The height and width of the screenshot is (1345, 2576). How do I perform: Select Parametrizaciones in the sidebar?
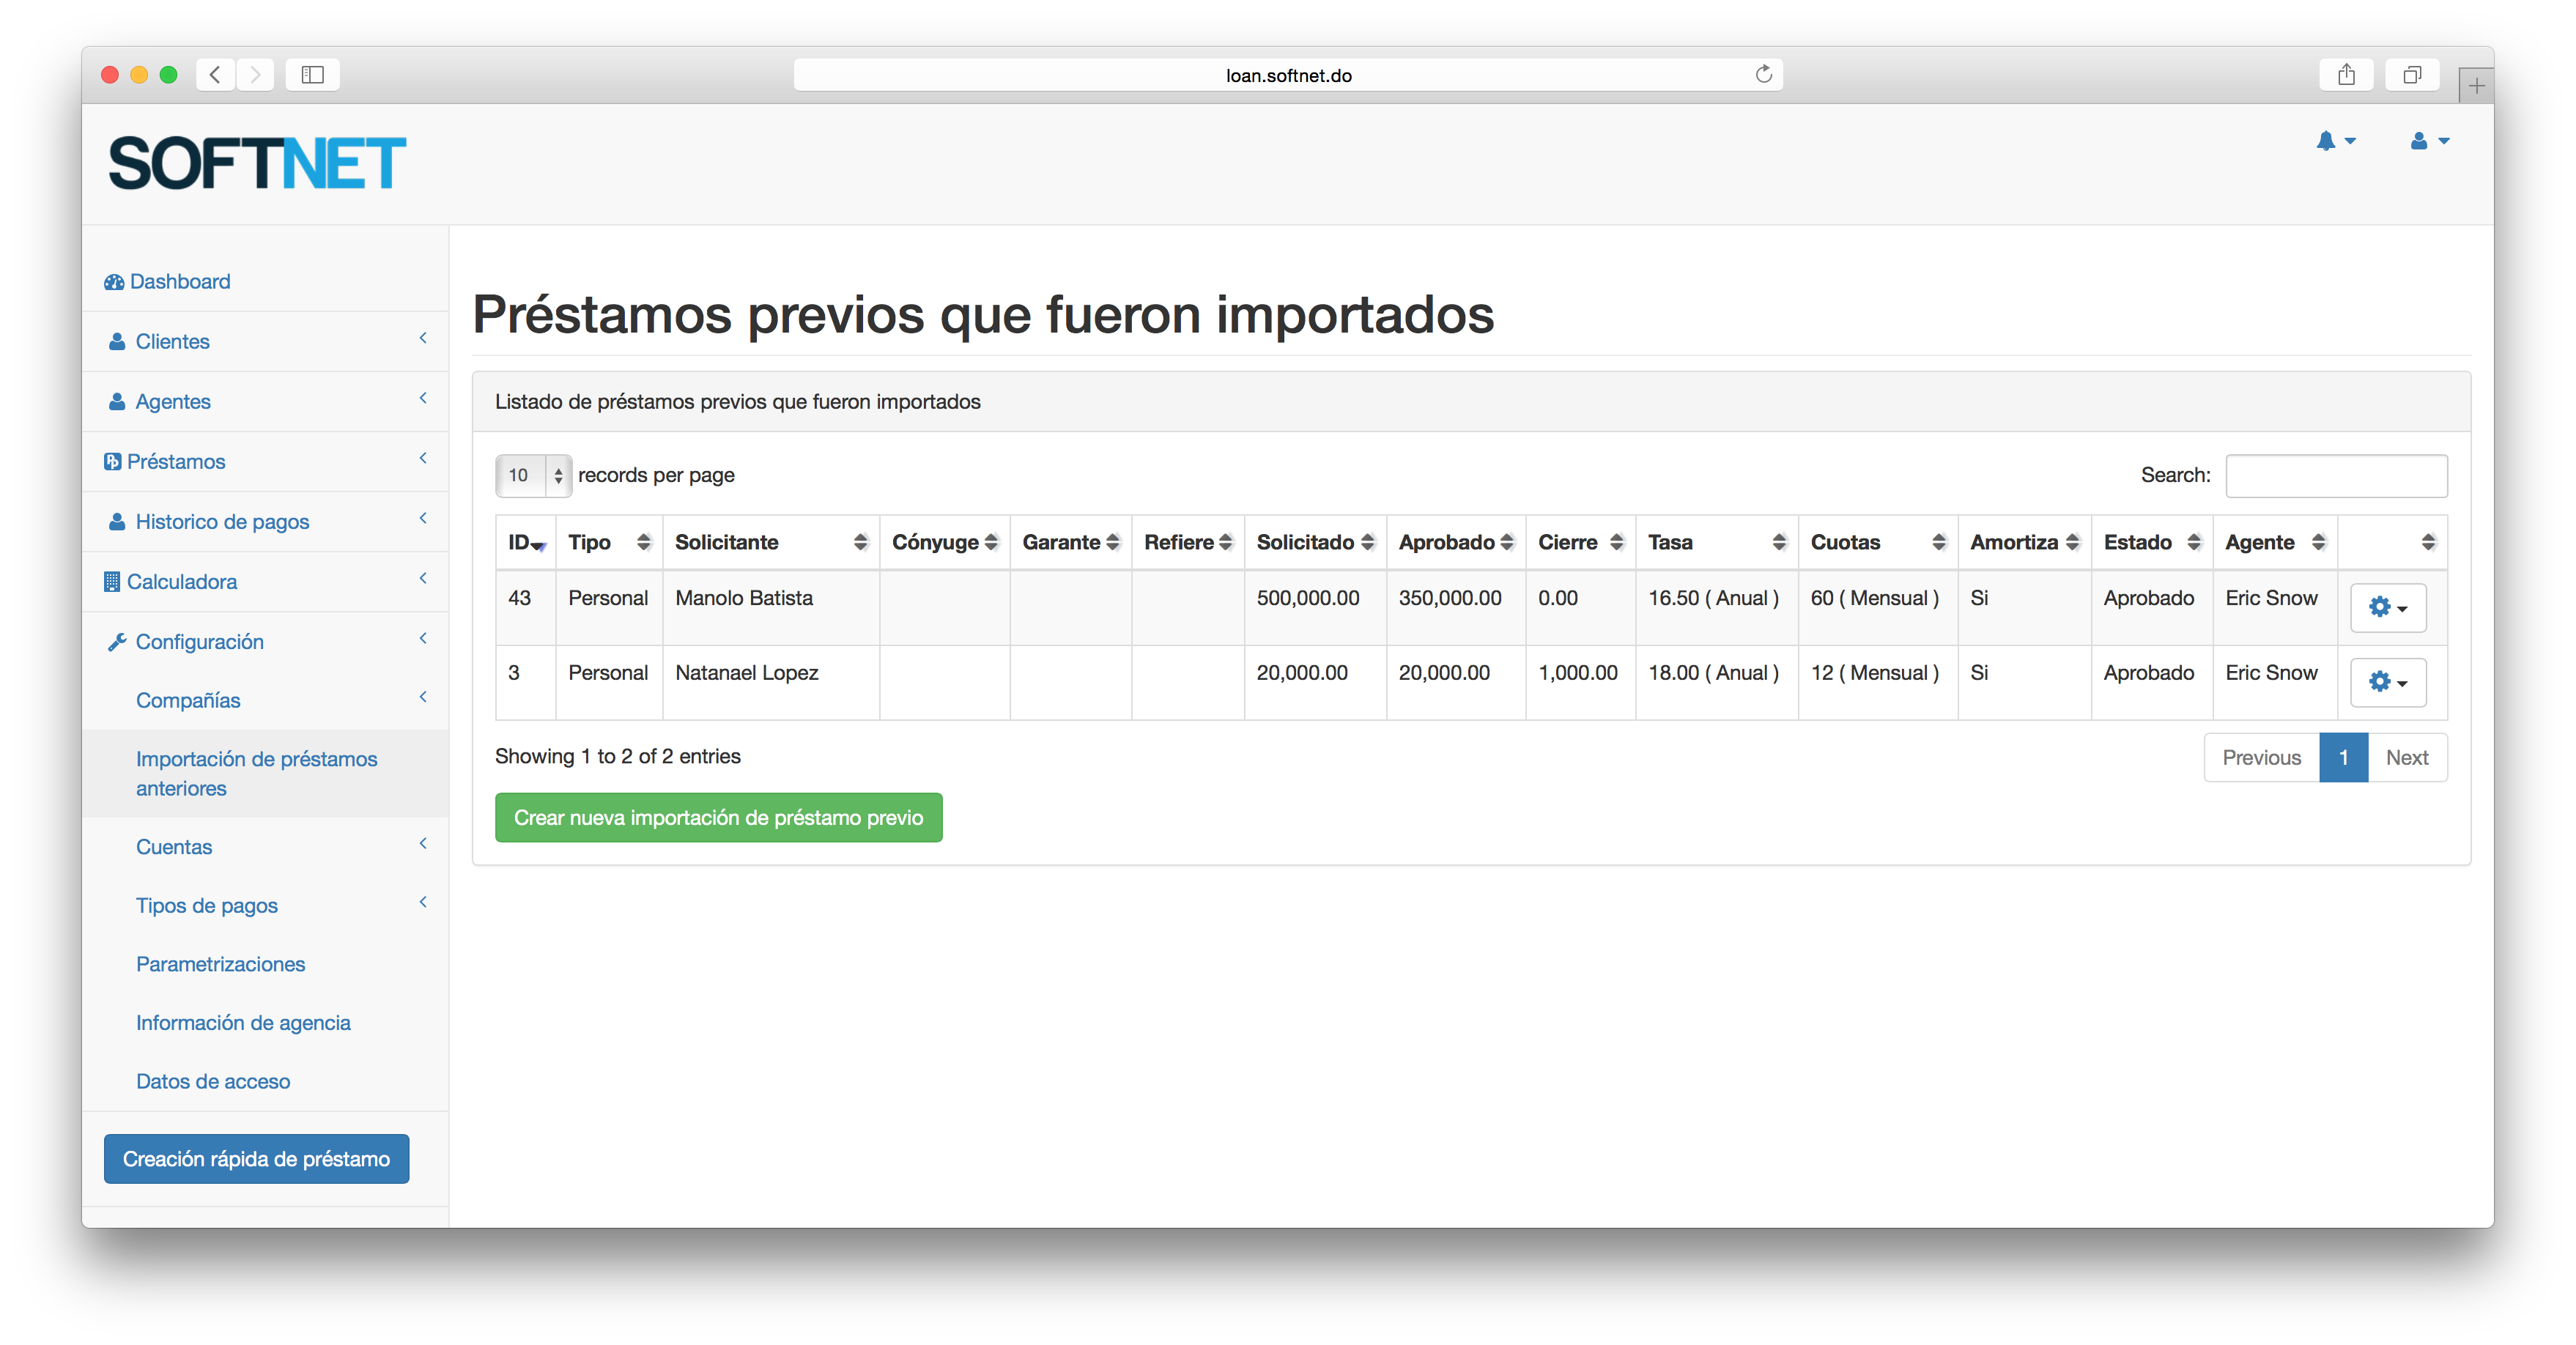tap(220, 964)
